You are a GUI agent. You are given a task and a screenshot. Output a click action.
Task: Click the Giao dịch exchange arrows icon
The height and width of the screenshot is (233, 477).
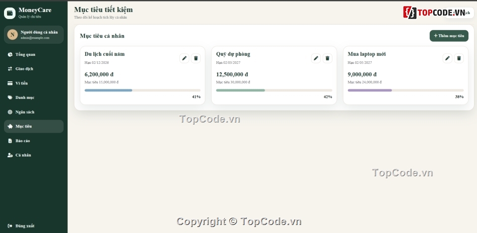[10, 69]
